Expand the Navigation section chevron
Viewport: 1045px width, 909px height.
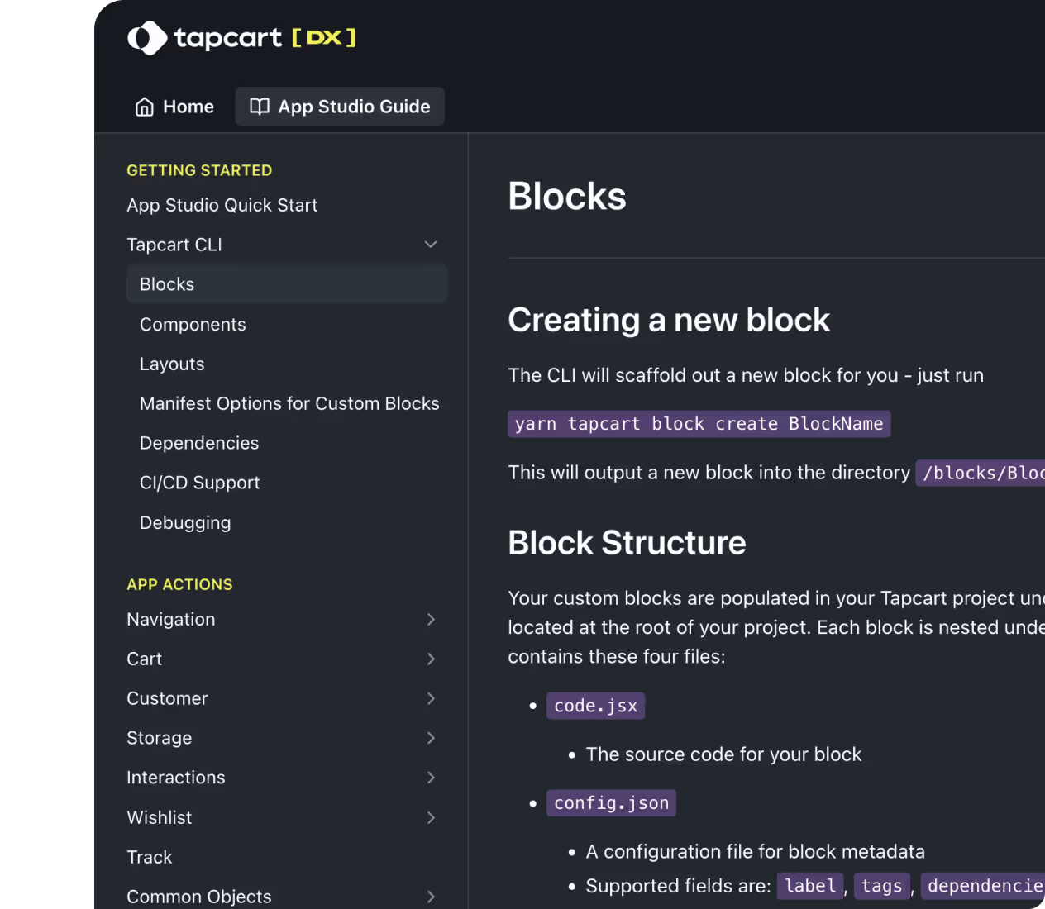click(x=431, y=620)
